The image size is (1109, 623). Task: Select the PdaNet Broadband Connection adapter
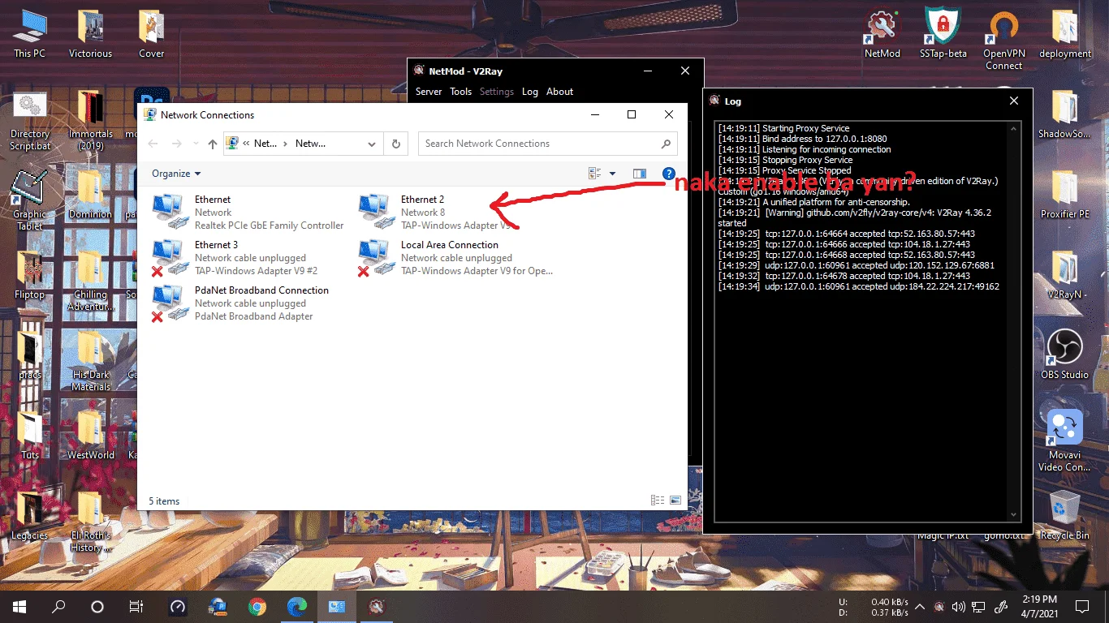pos(241,303)
